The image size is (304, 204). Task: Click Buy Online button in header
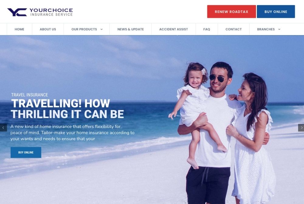[276, 12]
